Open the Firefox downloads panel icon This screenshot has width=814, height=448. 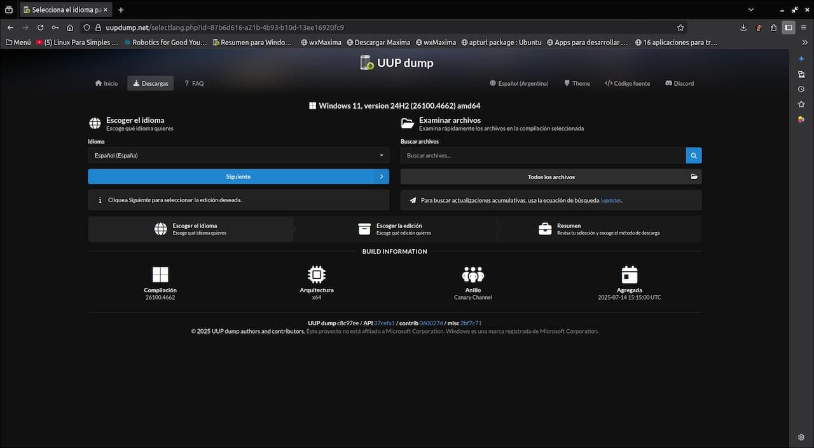click(743, 27)
